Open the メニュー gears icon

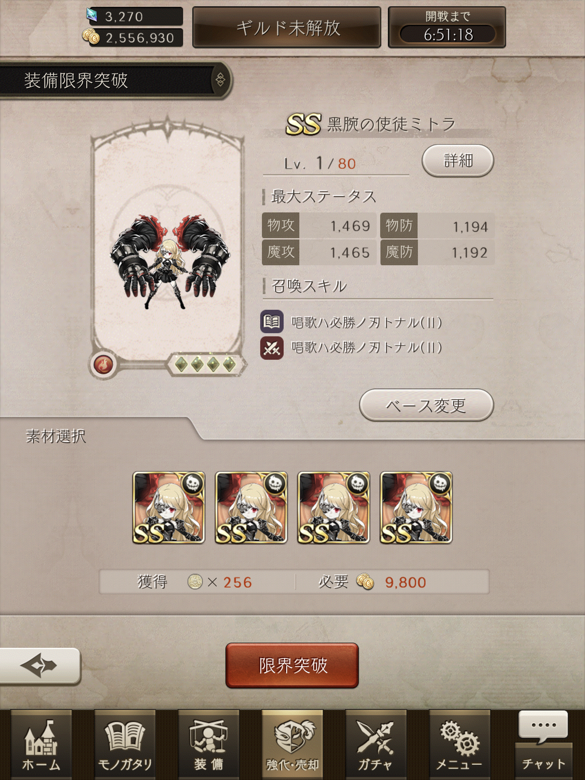click(460, 744)
